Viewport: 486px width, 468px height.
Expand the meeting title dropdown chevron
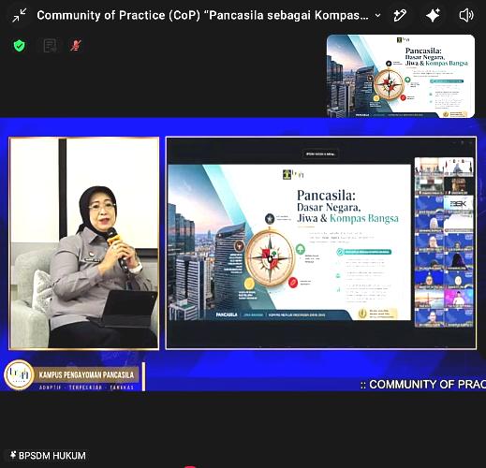377,15
